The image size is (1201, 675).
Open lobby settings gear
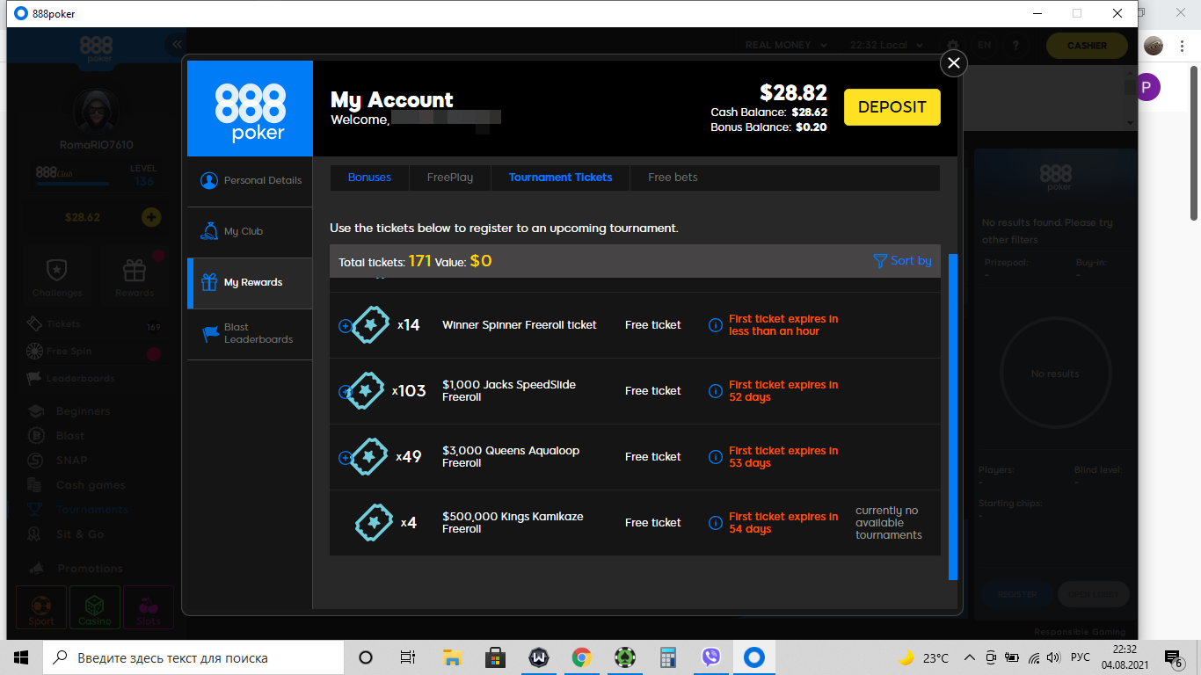953,45
